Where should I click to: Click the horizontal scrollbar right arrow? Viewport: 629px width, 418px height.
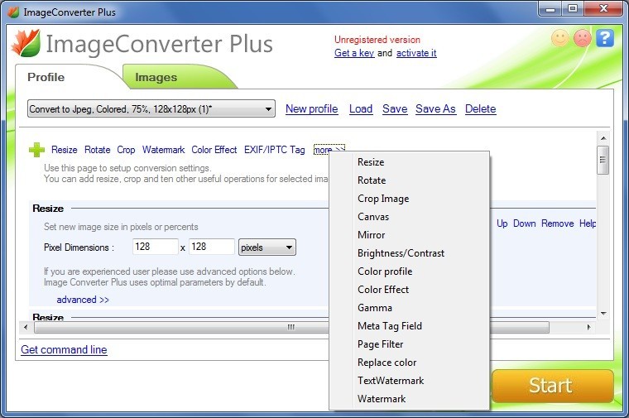coord(589,327)
